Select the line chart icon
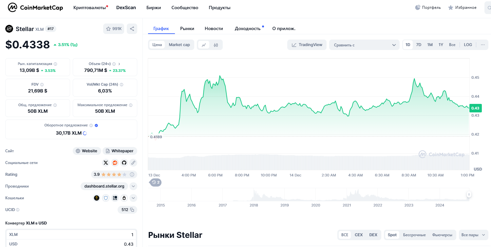Image resolution: width=491 pixels, height=247 pixels. pyautogui.click(x=204, y=45)
